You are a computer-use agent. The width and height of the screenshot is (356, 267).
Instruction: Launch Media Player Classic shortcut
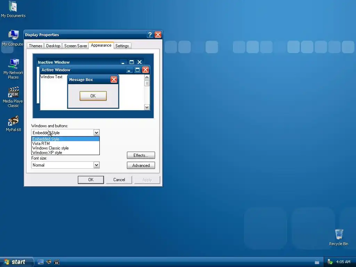pos(13,97)
